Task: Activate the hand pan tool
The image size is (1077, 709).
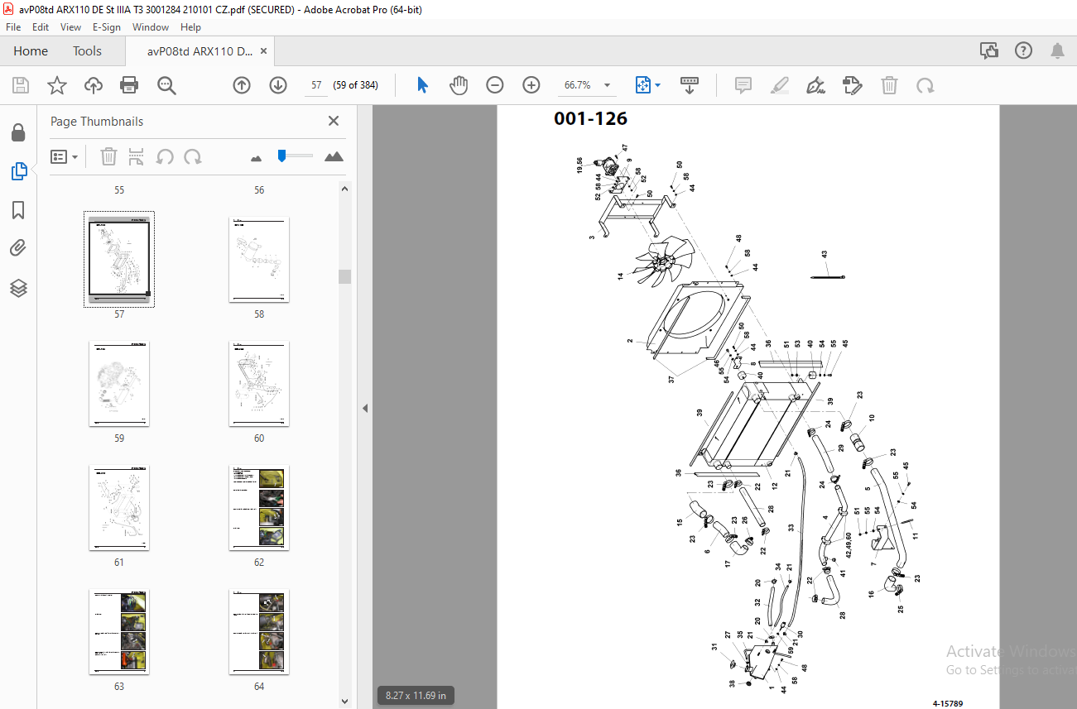Action: pyautogui.click(x=459, y=85)
